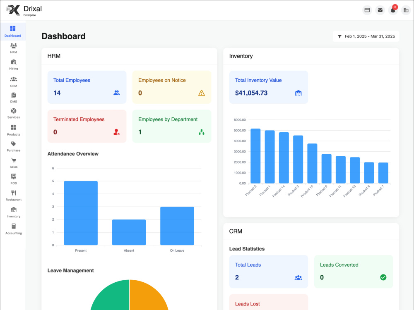Image resolution: width=414 pixels, height=310 pixels.
Task: Click the funnel filter icon
Action: [x=339, y=36]
